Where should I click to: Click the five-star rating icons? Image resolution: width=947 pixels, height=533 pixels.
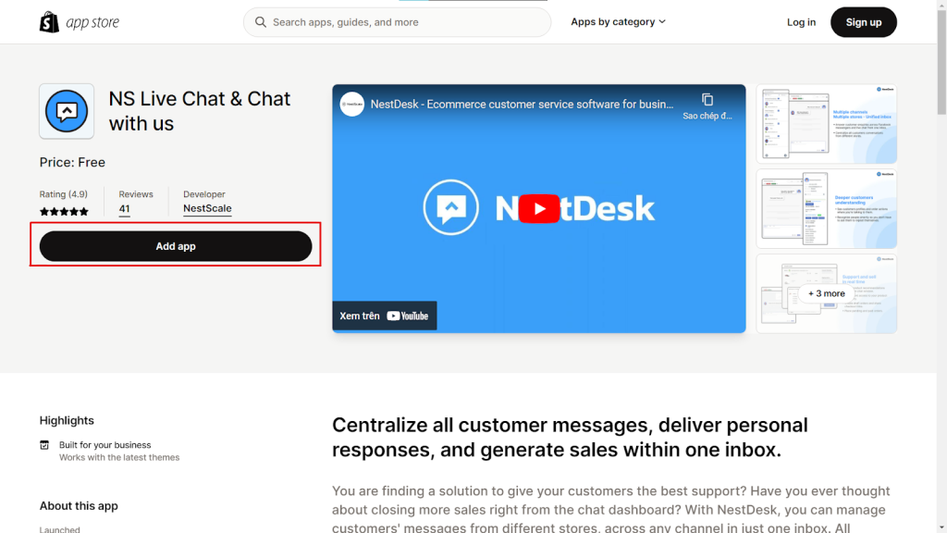click(64, 212)
